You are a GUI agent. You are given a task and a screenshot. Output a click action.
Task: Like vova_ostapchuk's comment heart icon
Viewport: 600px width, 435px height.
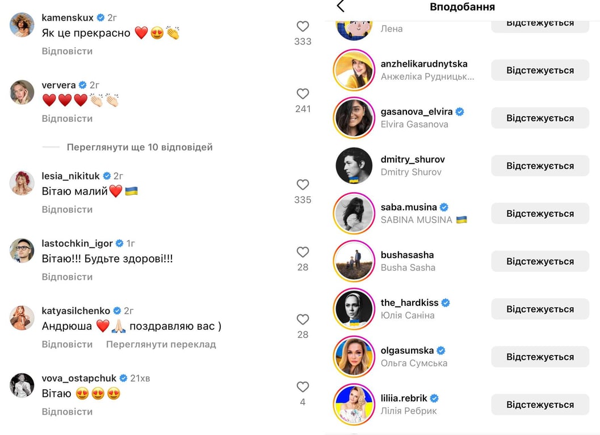pos(303,387)
